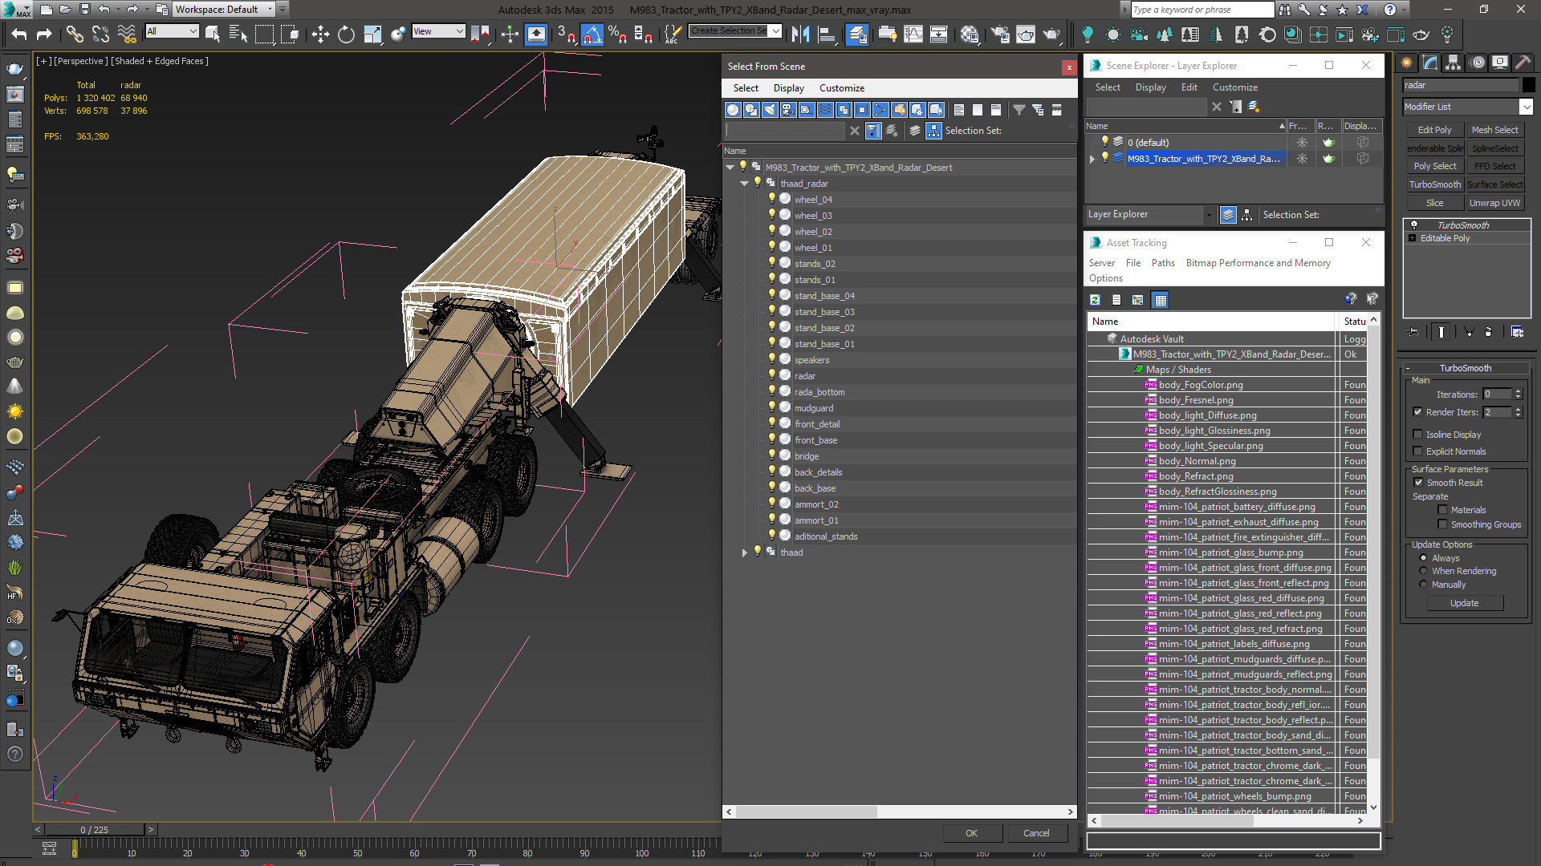Click the black object color swatch
Screen dimensions: 1541x866
point(1528,85)
